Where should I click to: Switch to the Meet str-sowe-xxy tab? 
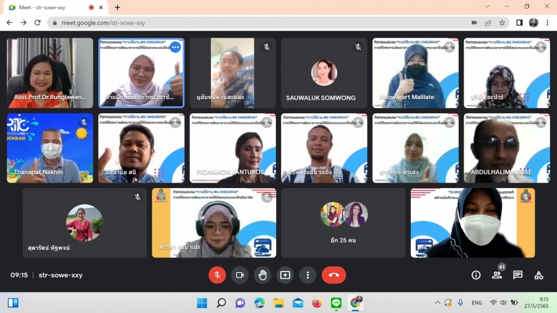click(x=50, y=7)
